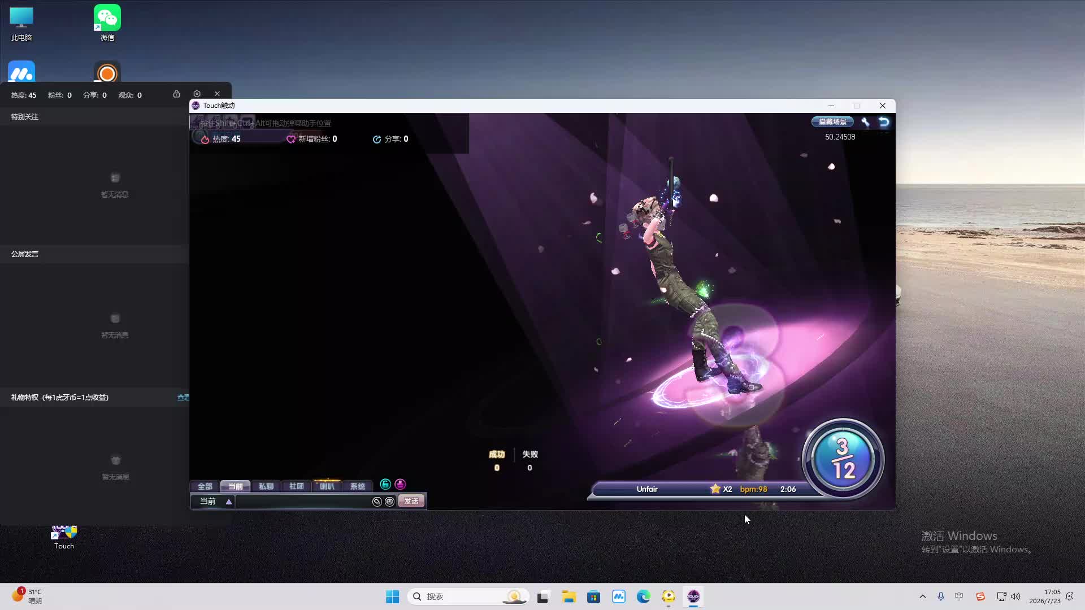Screen dimensions: 1085x610
Task: Click the Touch game icon on the taskbar
Action: [x=693, y=596]
